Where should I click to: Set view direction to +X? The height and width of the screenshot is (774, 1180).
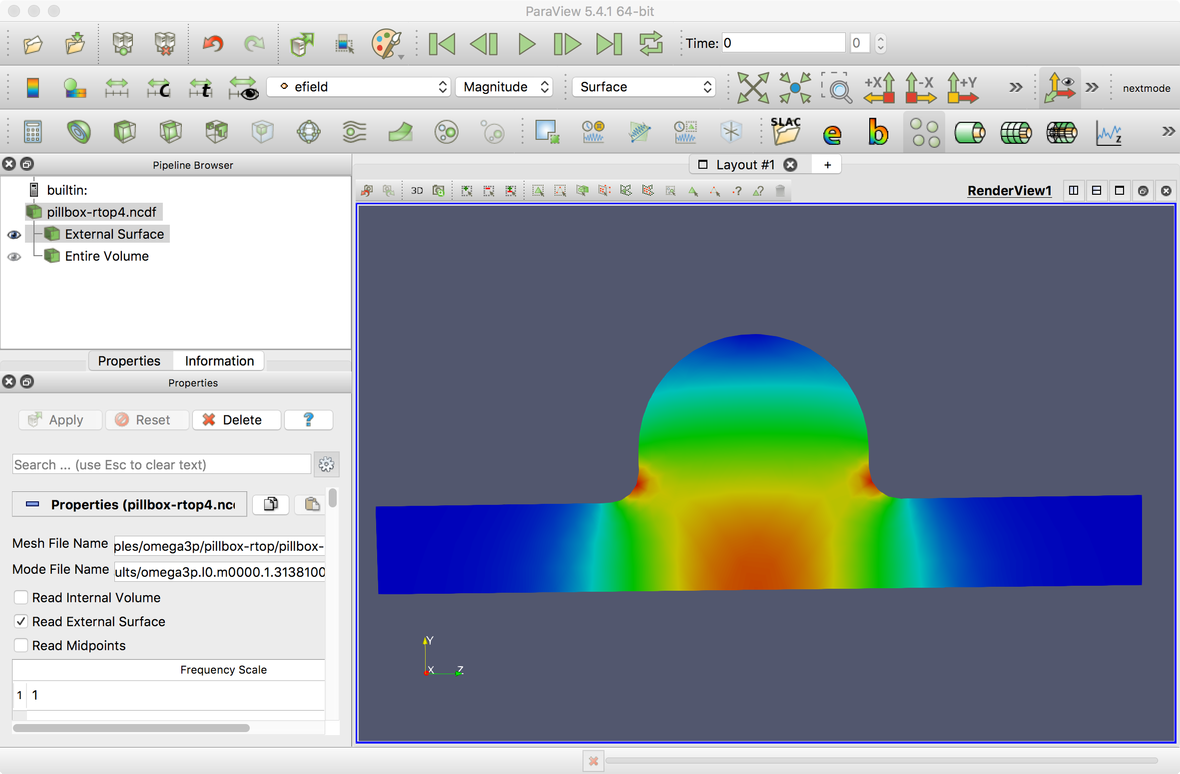(879, 87)
